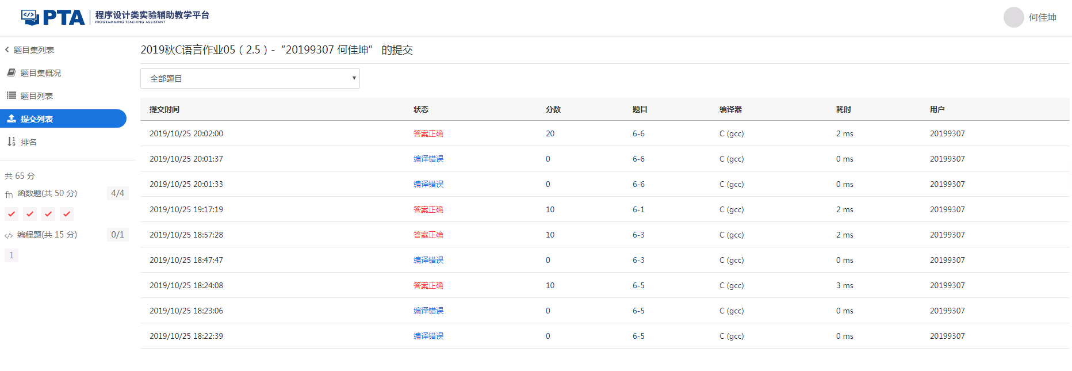This screenshot has width=1072, height=371.
Task: Click the sort icon for 排名
Action: click(11, 141)
